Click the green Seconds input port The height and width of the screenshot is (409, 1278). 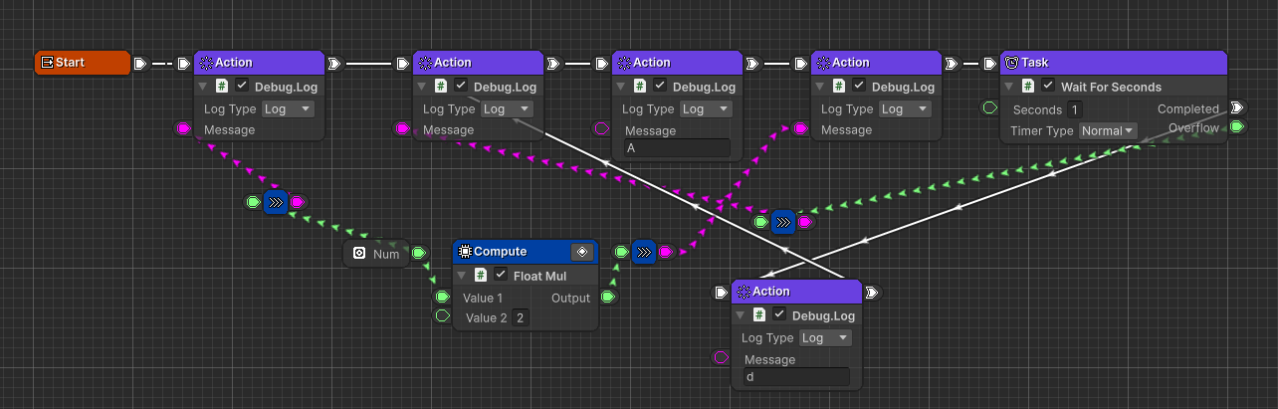[988, 107]
